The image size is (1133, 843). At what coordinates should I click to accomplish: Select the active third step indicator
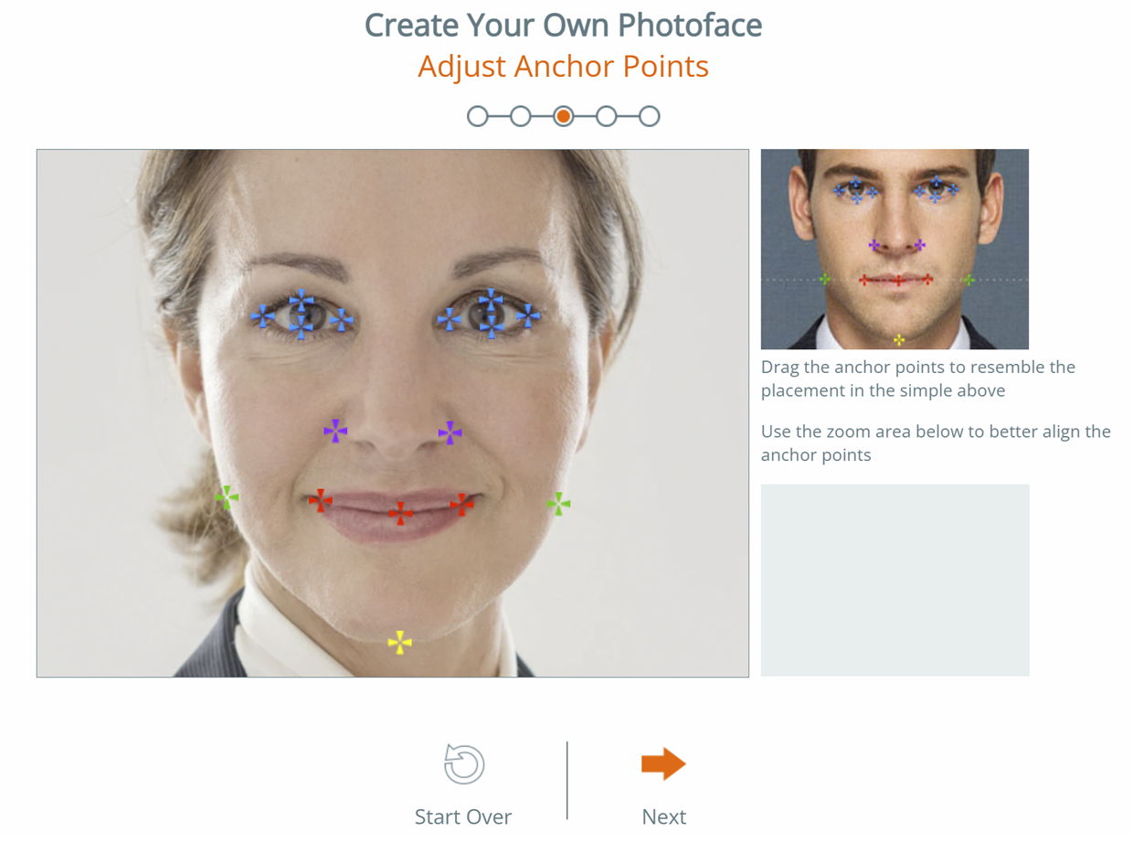tap(564, 116)
